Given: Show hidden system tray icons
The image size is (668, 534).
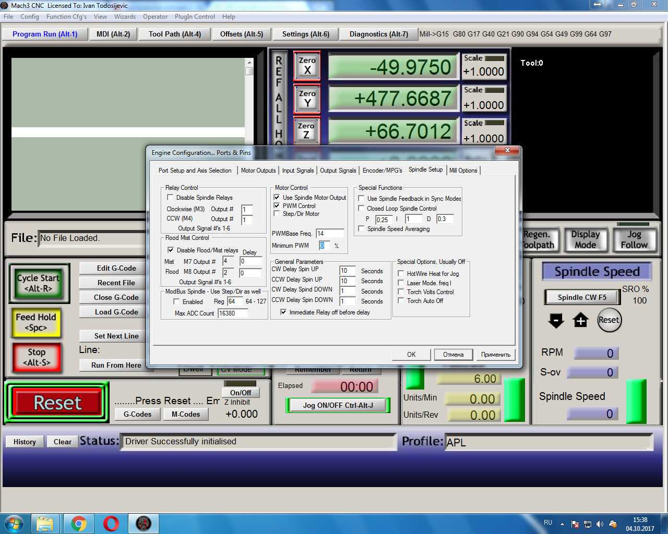Looking at the screenshot, I should [x=562, y=524].
